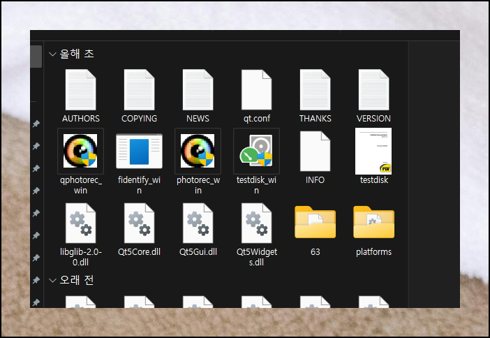Select the fidentify_win executable icon
The width and height of the screenshot is (490, 338).
139,151
